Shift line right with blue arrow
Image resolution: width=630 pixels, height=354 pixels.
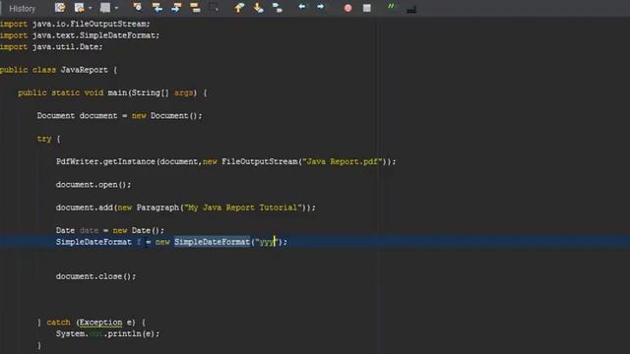(320, 7)
